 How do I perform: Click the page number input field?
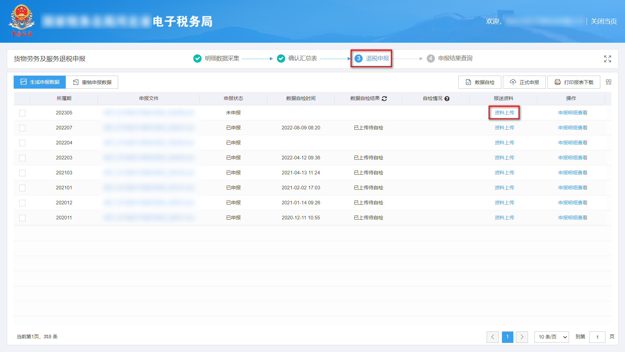pos(597,337)
